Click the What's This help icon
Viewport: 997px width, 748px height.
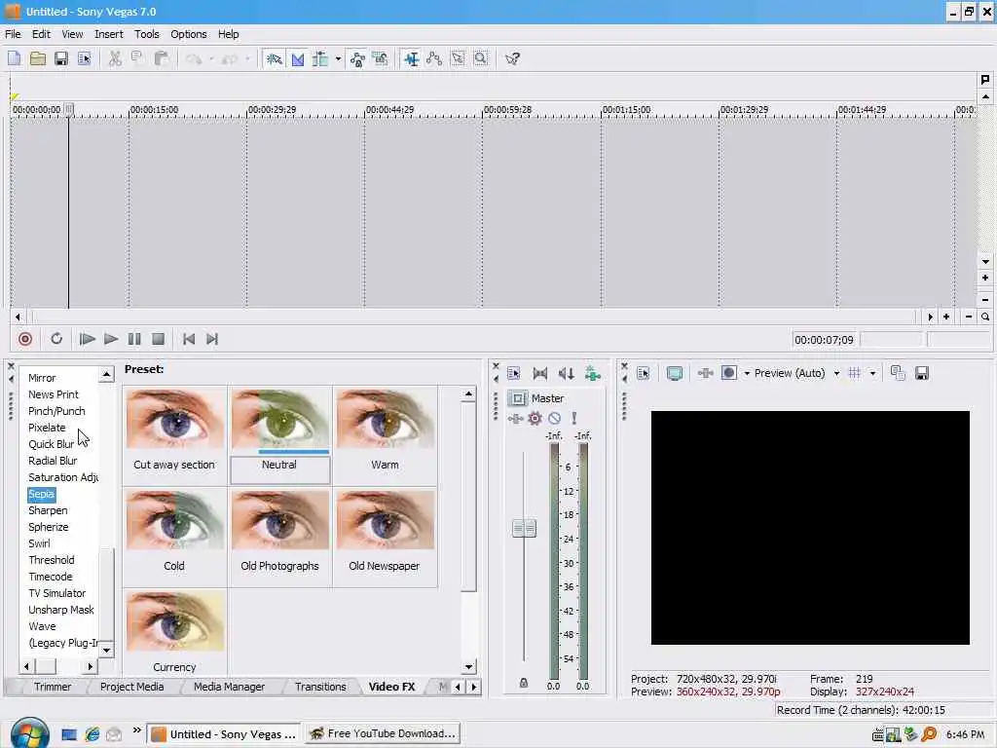512,59
